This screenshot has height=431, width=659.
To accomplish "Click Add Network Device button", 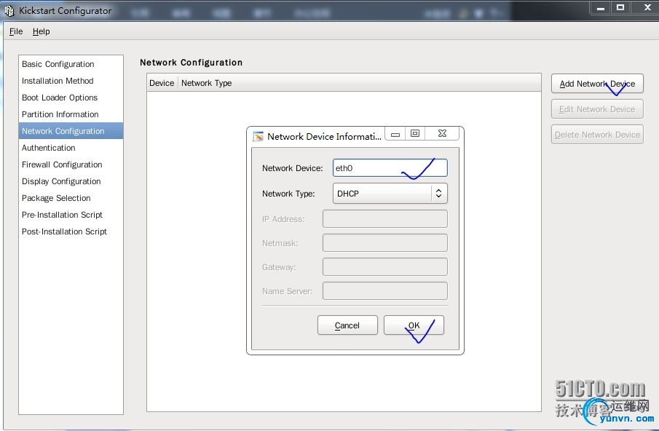I will (x=597, y=84).
